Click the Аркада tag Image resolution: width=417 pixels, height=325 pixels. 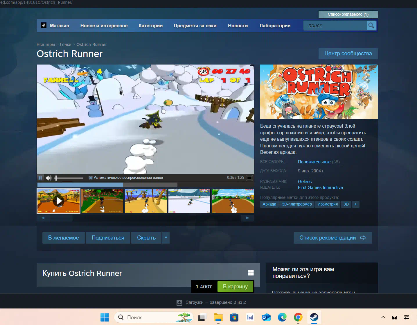tap(269, 204)
